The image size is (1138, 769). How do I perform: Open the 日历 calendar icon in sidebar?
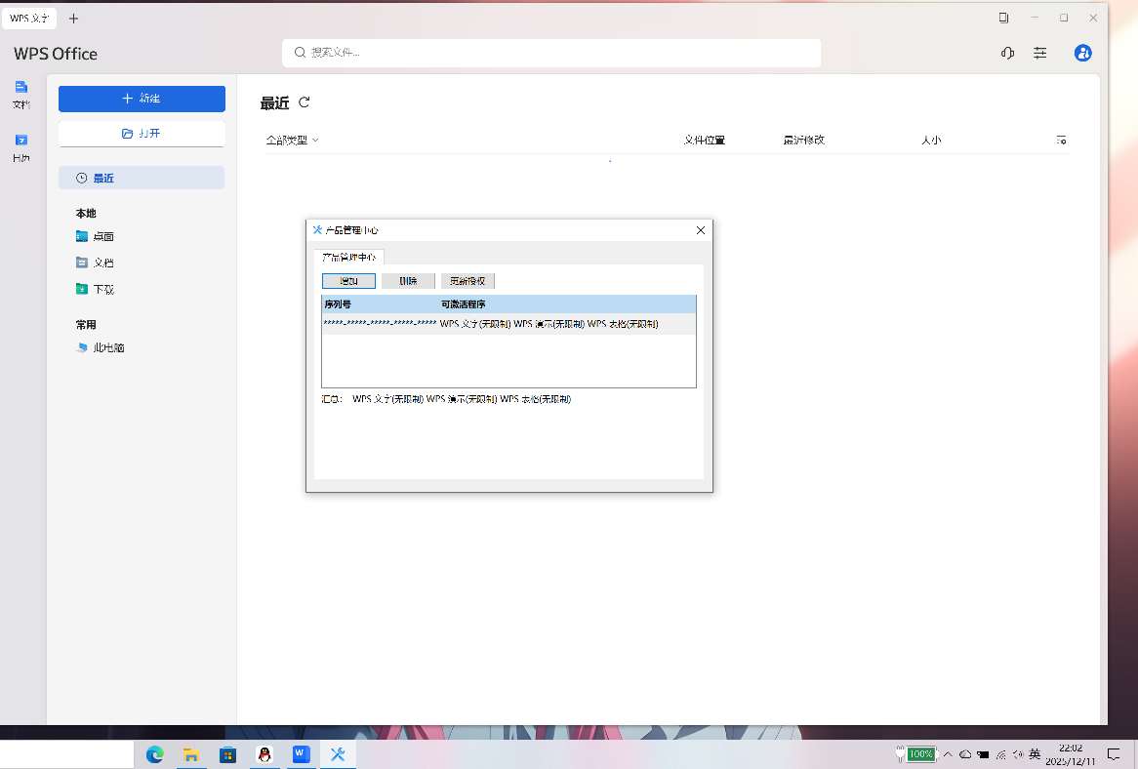(21, 145)
